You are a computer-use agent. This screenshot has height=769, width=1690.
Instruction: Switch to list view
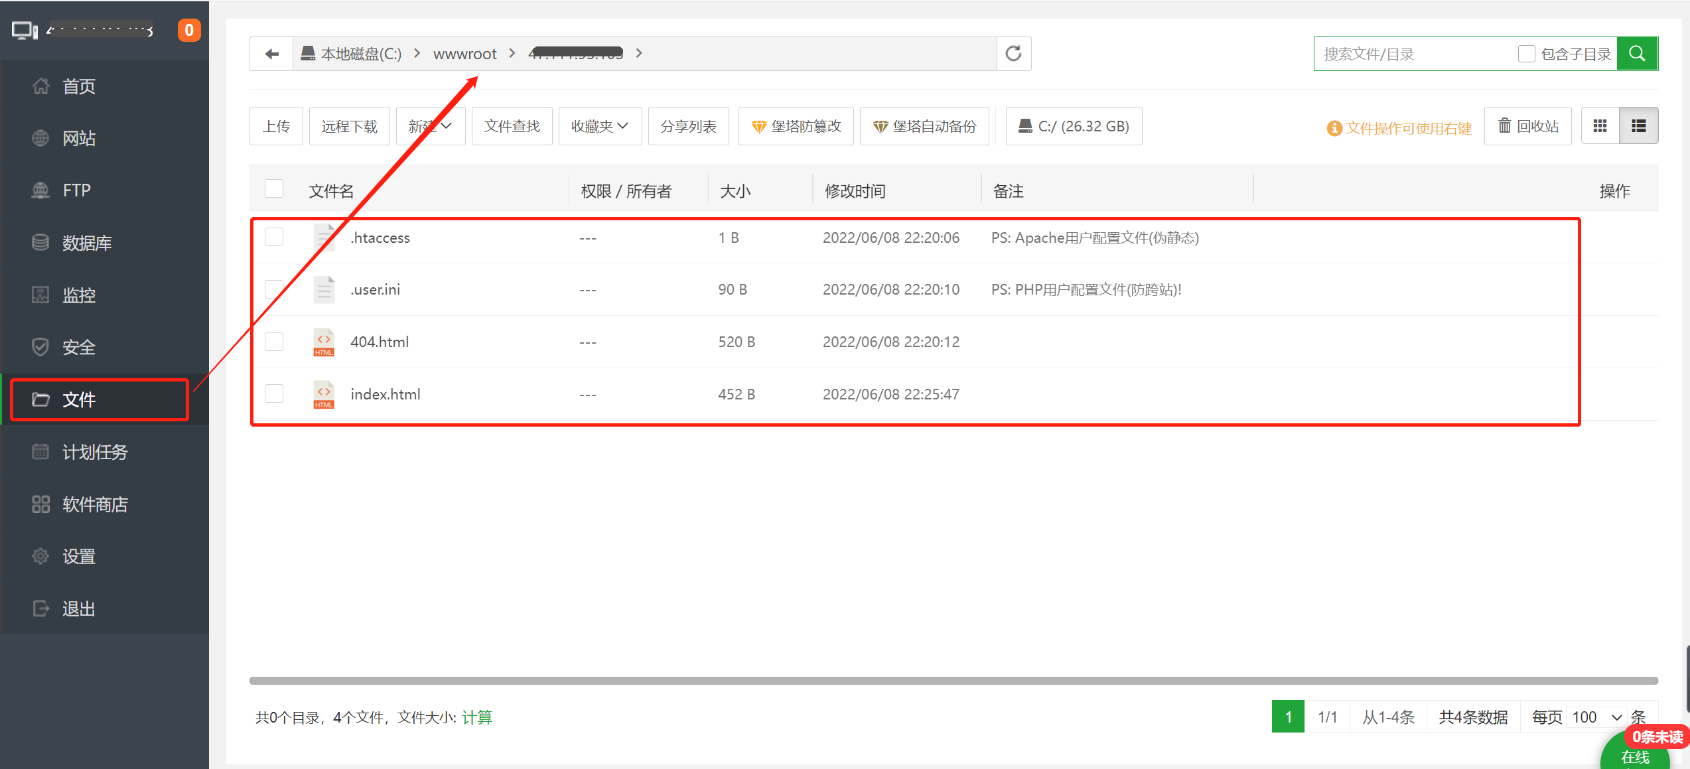(x=1638, y=126)
